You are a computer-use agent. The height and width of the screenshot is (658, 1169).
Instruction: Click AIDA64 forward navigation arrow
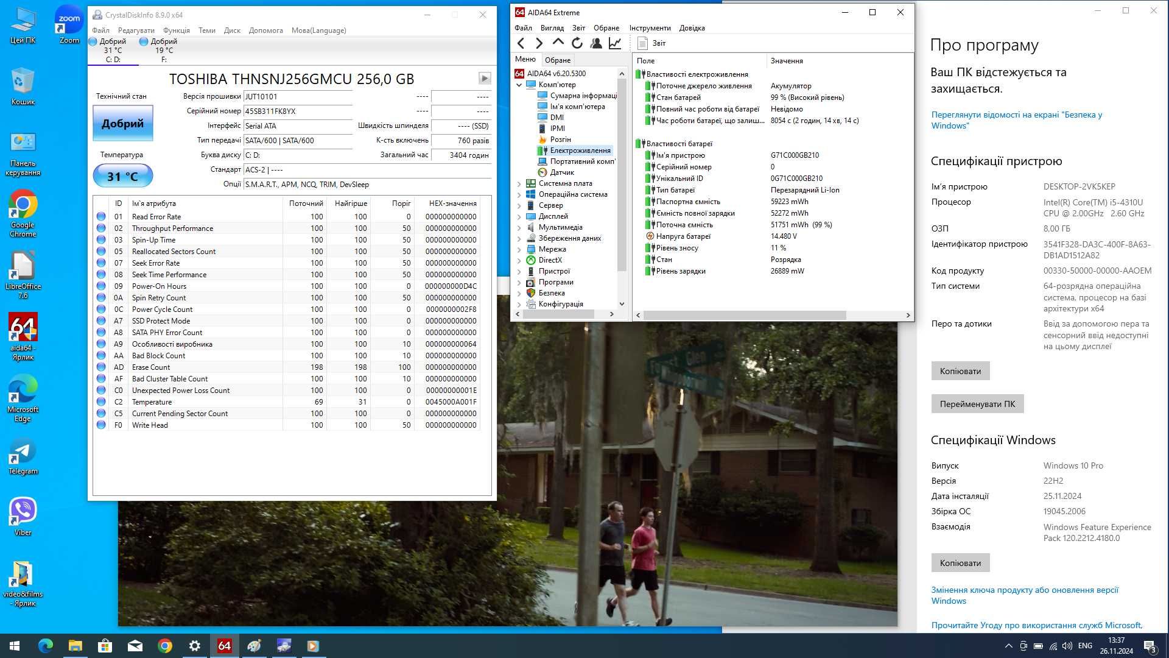click(x=539, y=43)
